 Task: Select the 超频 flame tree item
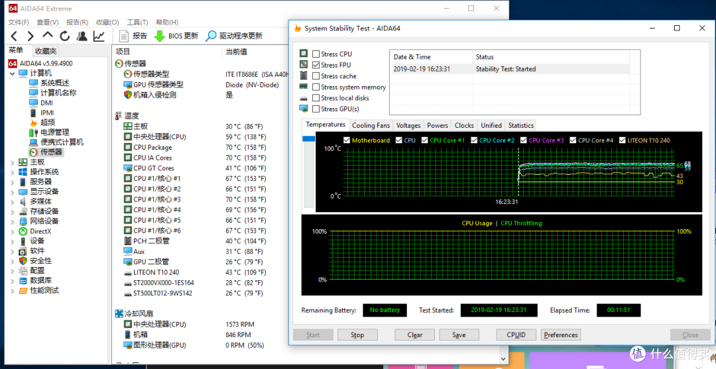42,123
